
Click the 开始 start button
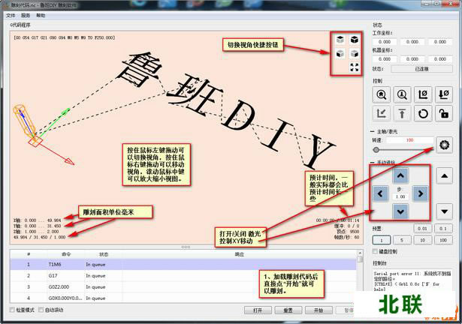[x=318, y=310]
